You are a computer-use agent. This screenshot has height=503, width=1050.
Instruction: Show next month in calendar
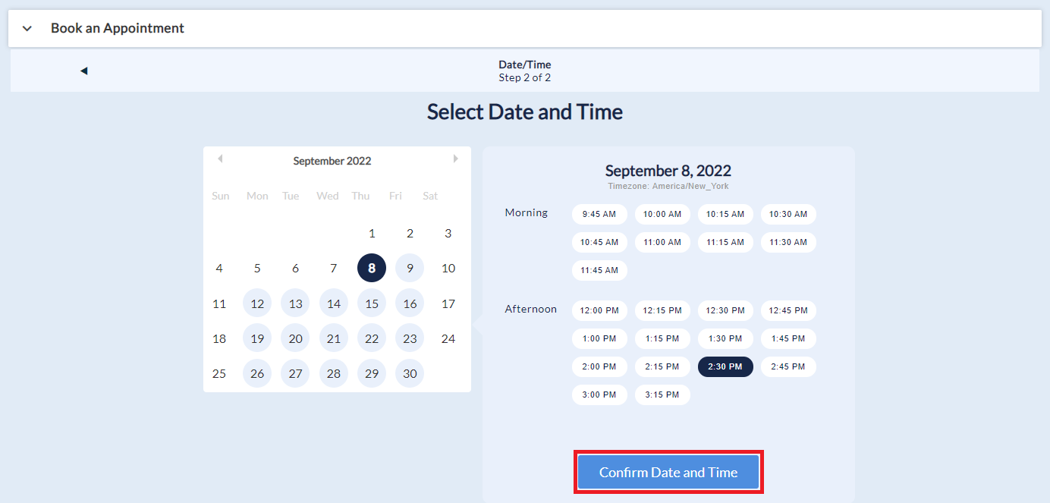click(455, 159)
